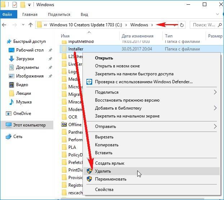224x200 pixels.
Task: Expand the ribbon with the chevron
Action: (218, 14)
